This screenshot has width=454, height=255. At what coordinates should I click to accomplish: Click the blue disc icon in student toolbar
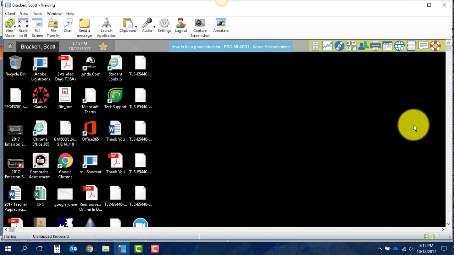click(339, 46)
